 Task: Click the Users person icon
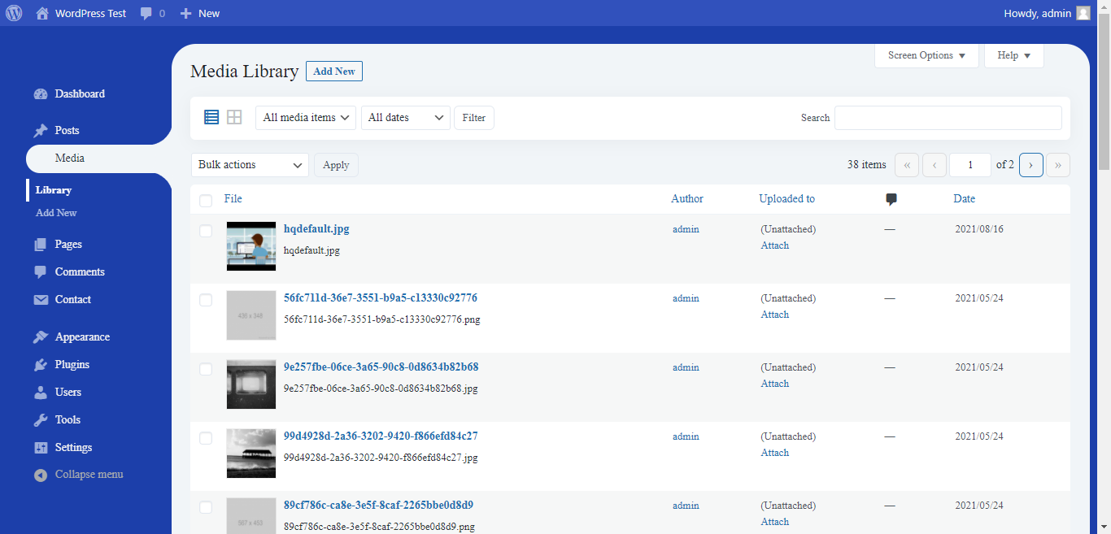(x=41, y=393)
